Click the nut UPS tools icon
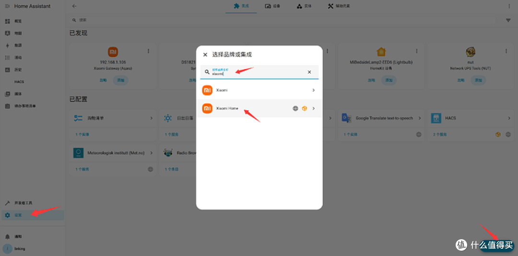The image size is (518, 256). pyautogui.click(x=471, y=52)
